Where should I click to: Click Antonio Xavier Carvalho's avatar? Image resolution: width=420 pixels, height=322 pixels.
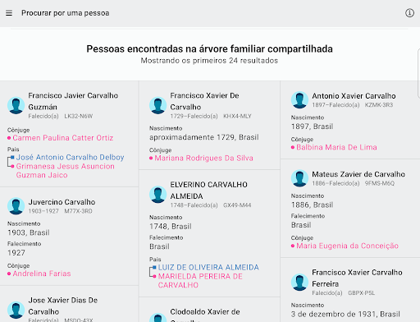click(x=299, y=99)
